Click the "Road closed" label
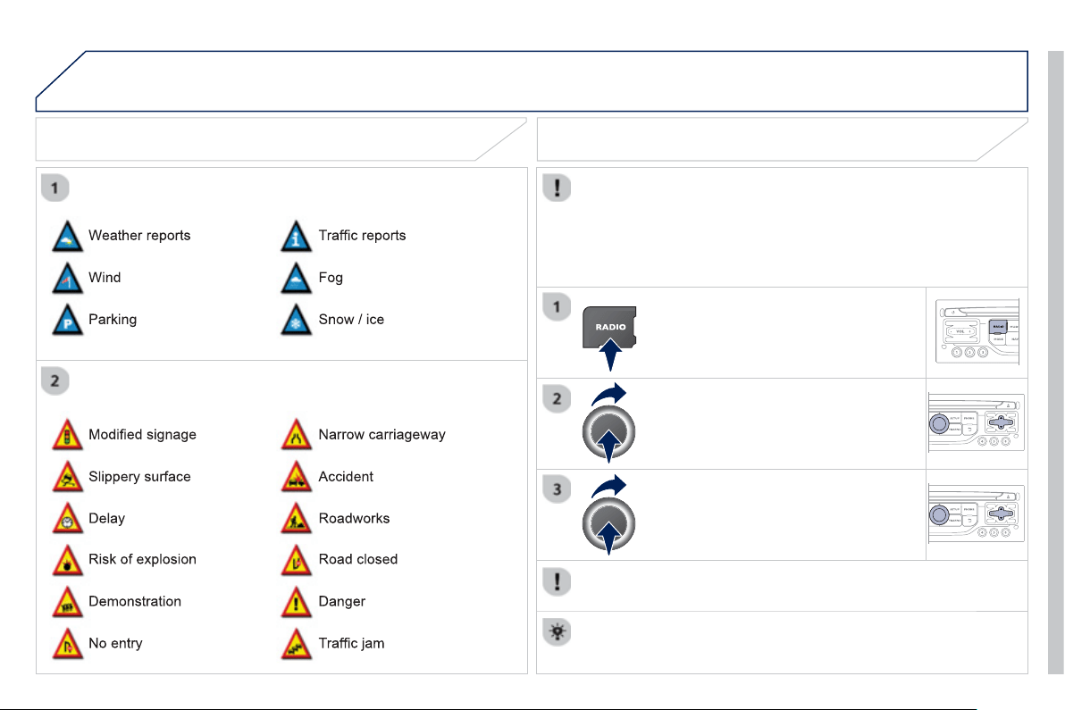 (x=358, y=559)
